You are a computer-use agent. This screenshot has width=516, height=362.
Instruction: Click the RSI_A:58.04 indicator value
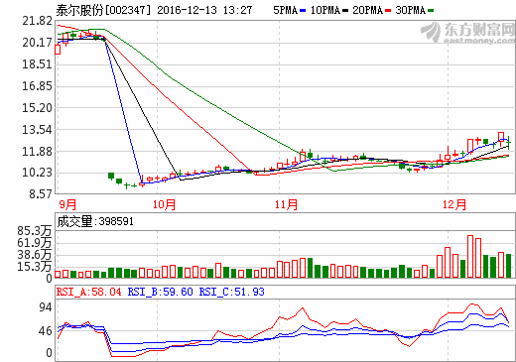click(88, 292)
